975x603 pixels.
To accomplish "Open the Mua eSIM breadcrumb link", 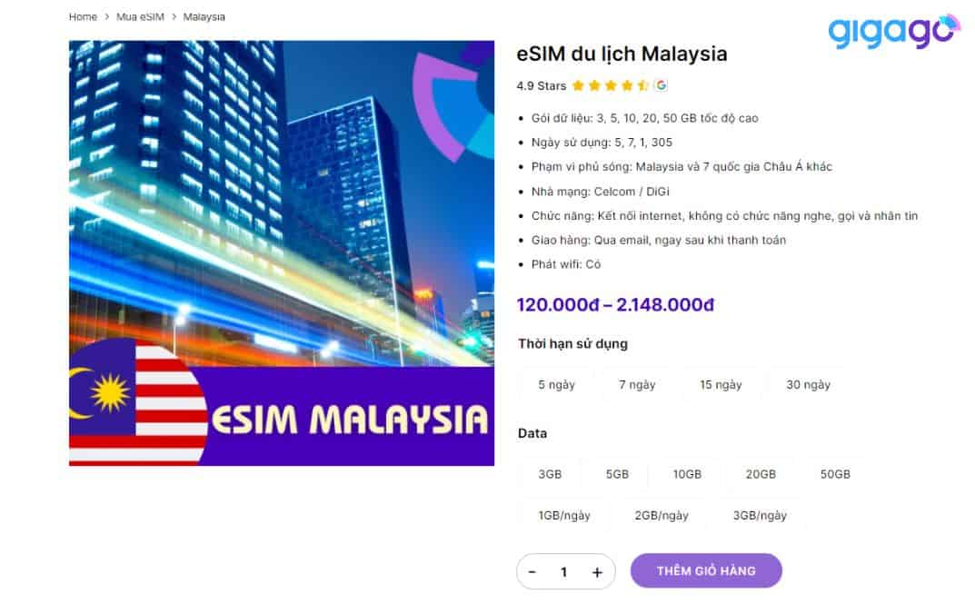I will click(x=140, y=16).
